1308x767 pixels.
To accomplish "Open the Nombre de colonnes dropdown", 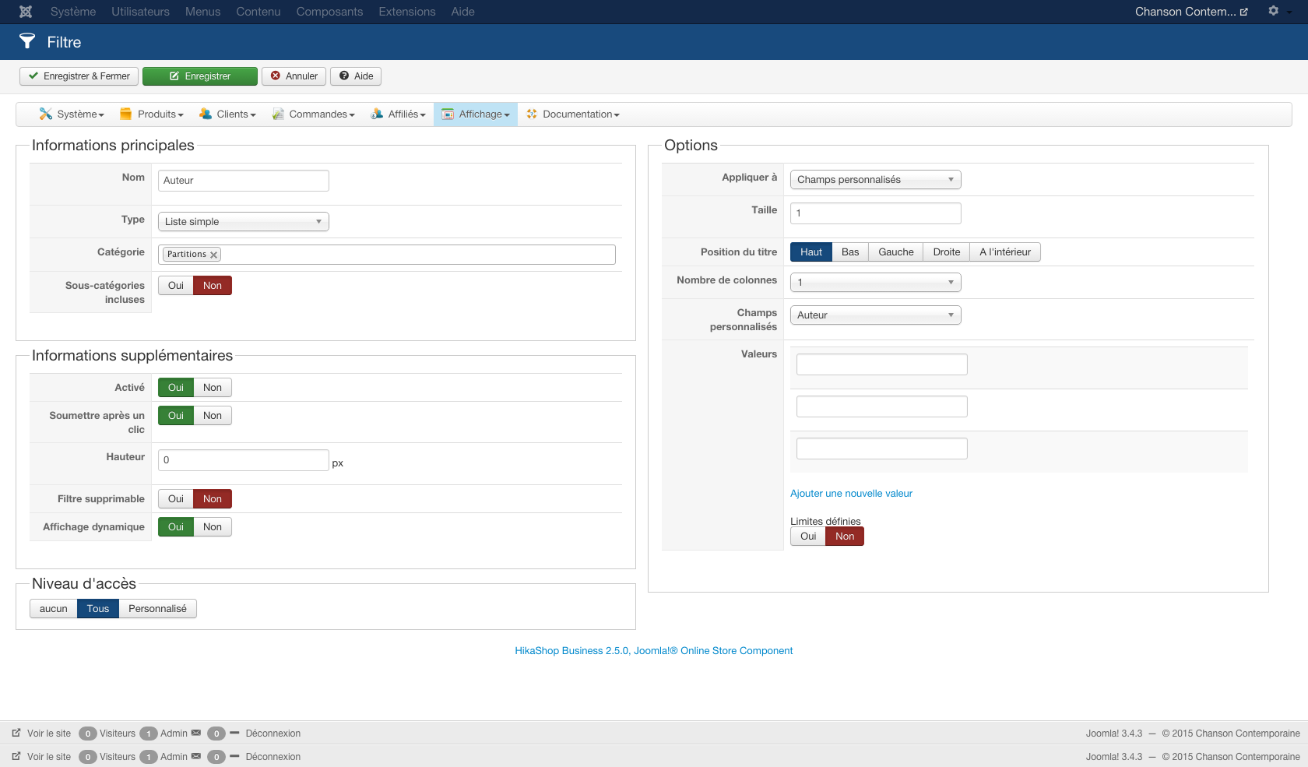I will 875,283.
